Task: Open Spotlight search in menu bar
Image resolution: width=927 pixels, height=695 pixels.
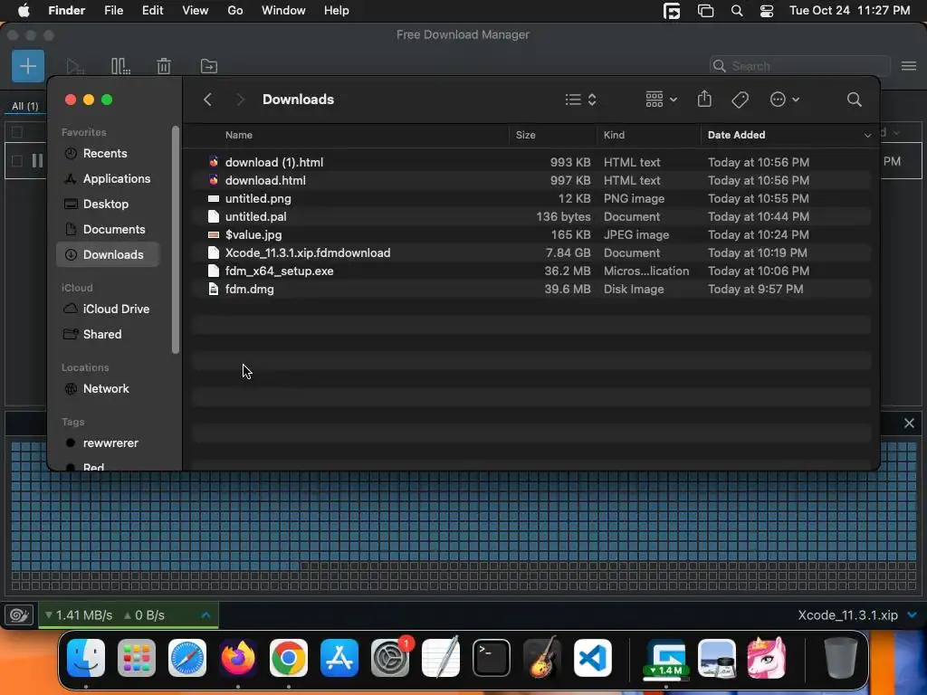Action: point(737,11)
